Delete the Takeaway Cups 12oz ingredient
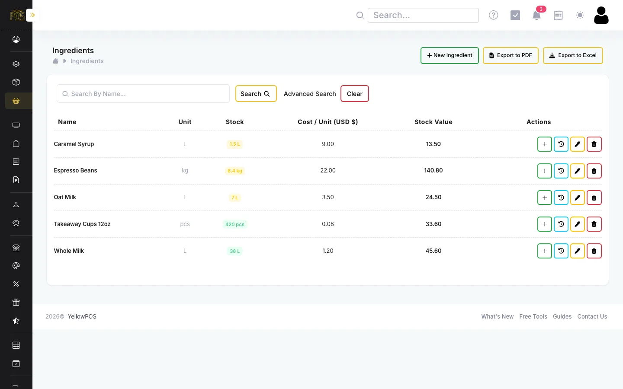623x389 pixels. coord(594,224)
